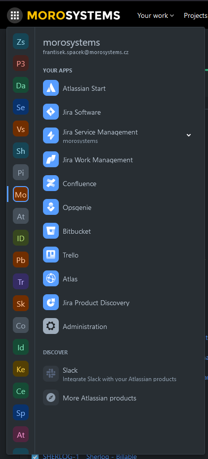
Task: Open Jira Product Discovery text link
Action: (x=96, y=303)
